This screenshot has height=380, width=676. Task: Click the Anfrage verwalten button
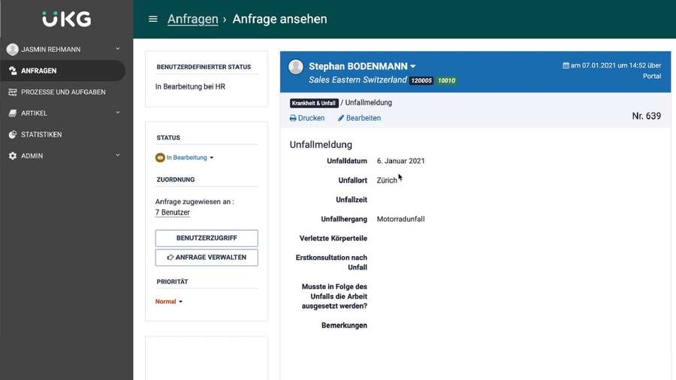pyautogui.click(x=207, y=258)
